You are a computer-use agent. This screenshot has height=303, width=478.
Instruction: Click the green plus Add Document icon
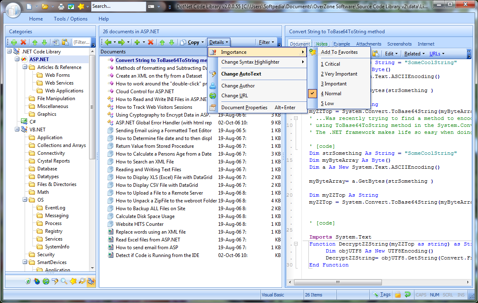pyautogui.click(x=137, y=42)
